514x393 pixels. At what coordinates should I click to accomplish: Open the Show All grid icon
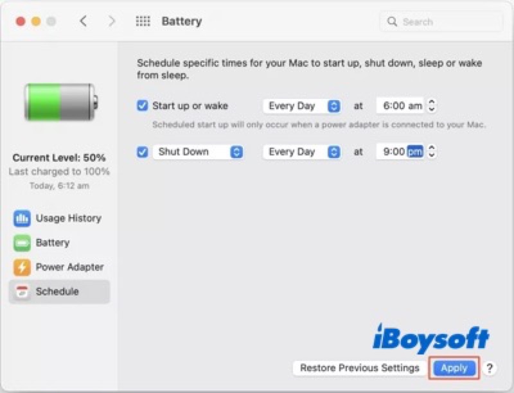pos(143,21)
